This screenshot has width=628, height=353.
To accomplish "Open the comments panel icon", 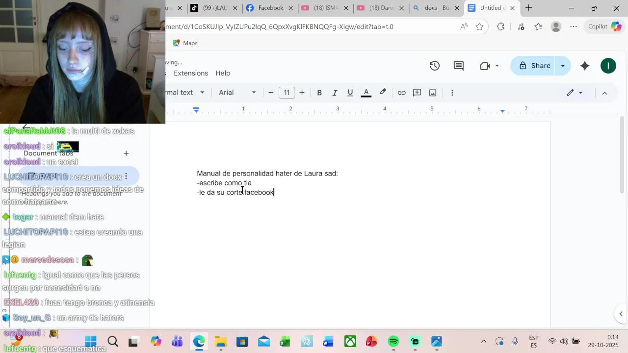I will (459, 66).
